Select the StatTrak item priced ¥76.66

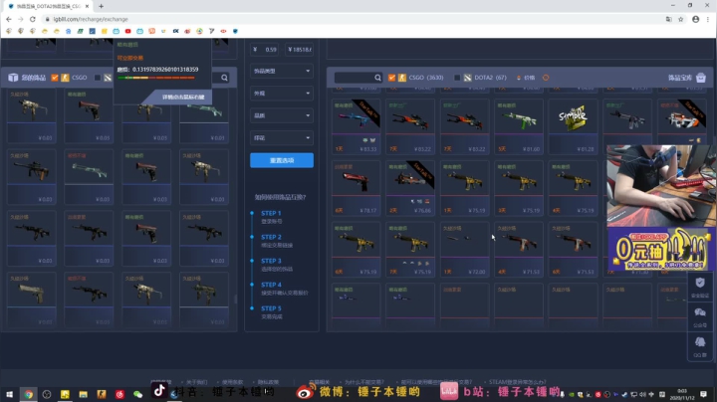[409, 188]
